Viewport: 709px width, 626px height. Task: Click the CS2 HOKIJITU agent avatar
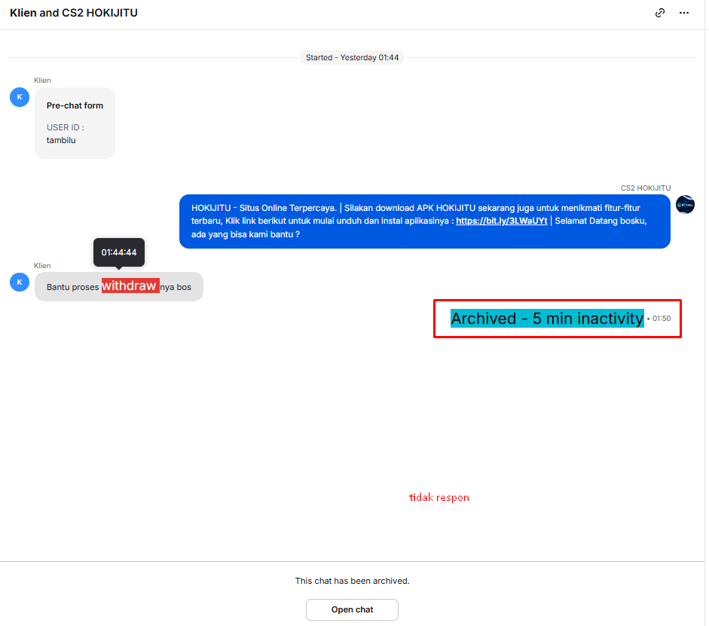tap(685, 204)
